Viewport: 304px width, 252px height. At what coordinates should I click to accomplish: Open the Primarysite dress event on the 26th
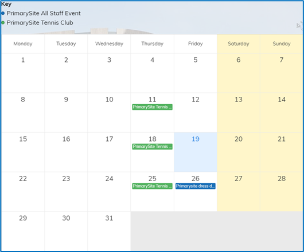click(196, 186)
